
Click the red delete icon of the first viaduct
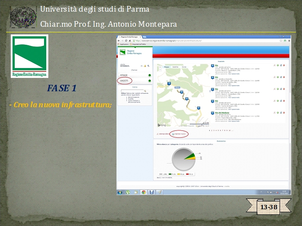click(x=284, y=65)
